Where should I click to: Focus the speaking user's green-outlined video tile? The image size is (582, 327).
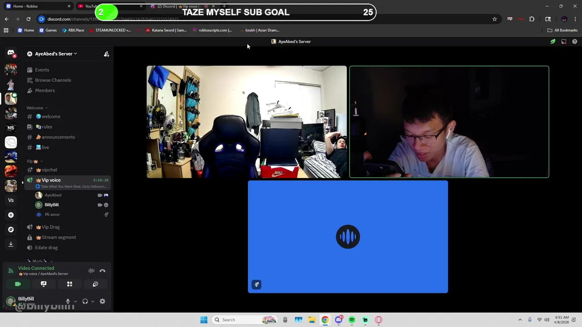point(449,122)
